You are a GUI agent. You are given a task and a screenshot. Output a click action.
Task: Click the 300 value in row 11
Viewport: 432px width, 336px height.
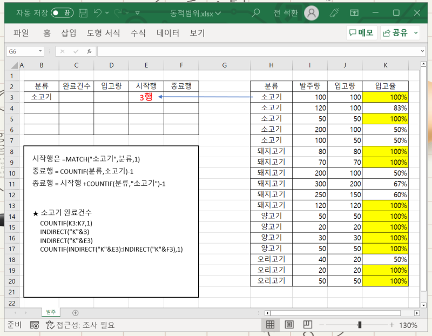(x=309, y=184)
